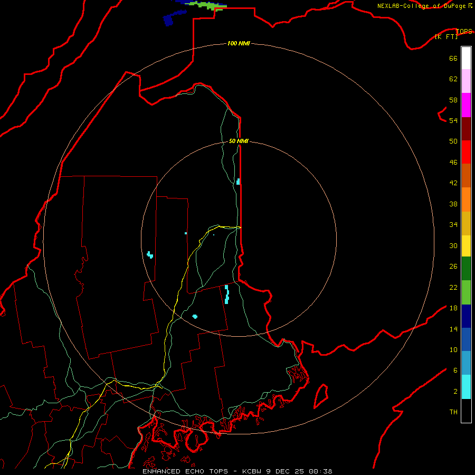Click the legend value 10
The height and width of the screenshot is (475, 475).
tap(453, 349)
